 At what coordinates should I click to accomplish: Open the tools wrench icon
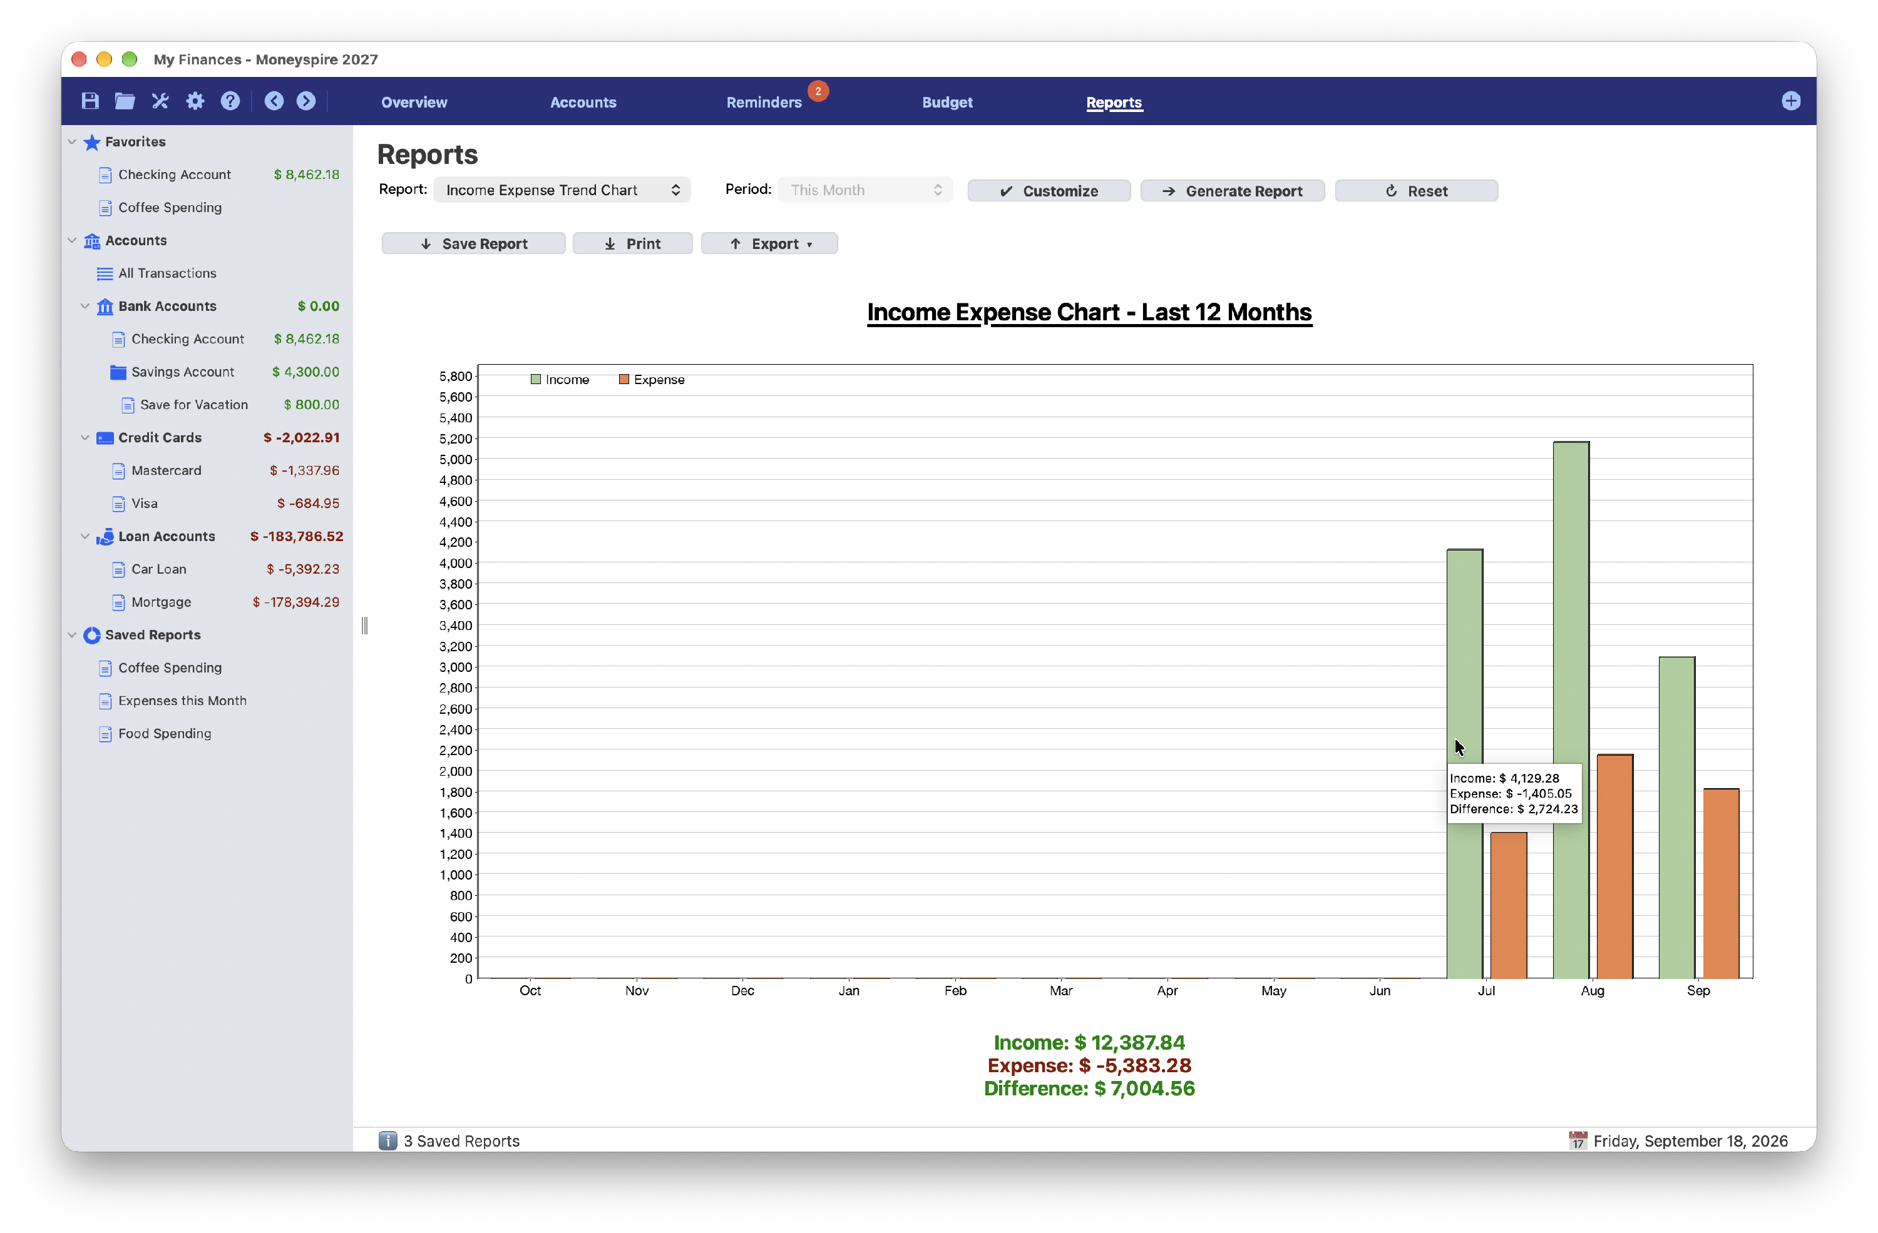(x=160, y=101)
